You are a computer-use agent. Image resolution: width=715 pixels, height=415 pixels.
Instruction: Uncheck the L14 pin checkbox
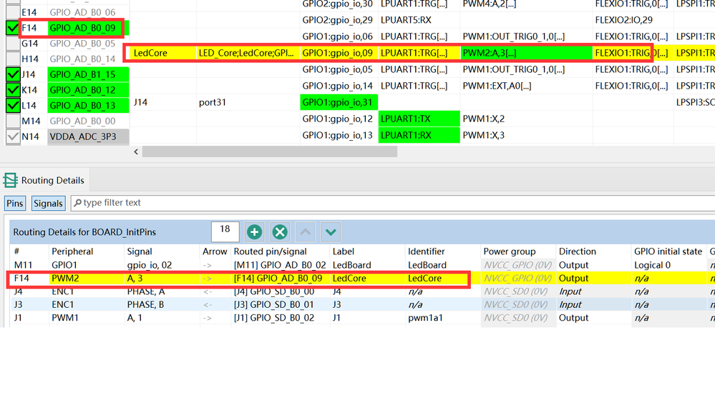[13, 105]
